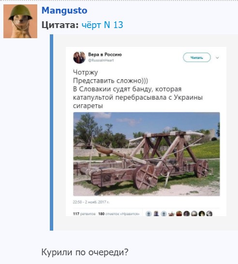Click the reply text Курили по очереди?
This screenshot has height=264, width=238.
[85, 252]
